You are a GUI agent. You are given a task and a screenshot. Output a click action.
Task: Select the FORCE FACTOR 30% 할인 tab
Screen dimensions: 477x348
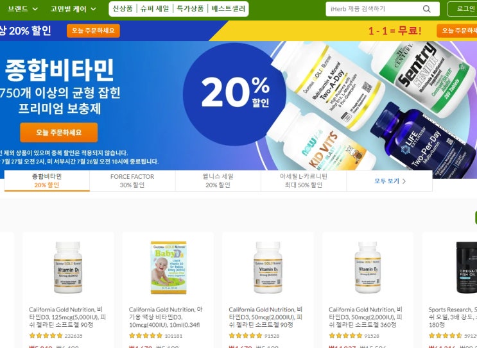(x=132, y=181)
